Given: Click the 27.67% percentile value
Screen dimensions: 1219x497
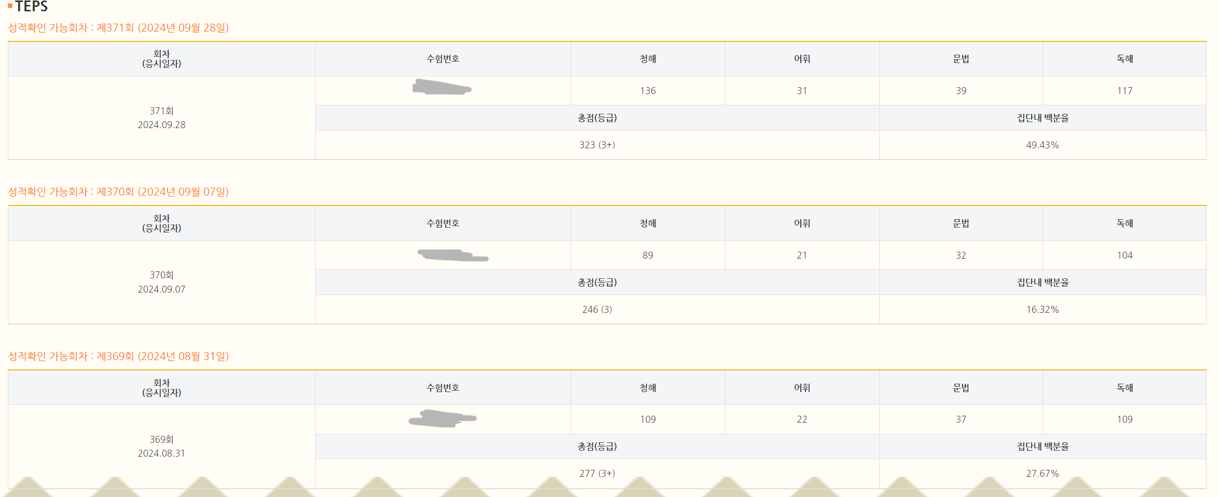Looking at the screenshot, I should 1042,473.
